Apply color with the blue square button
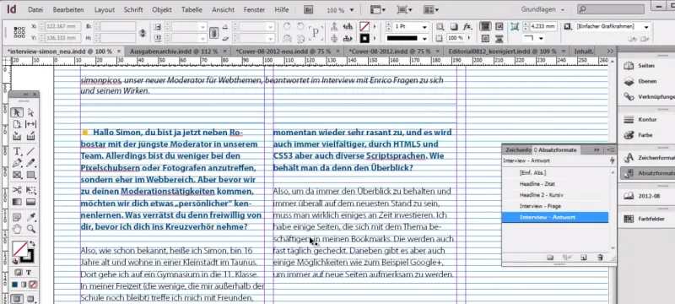This screenshot has height=304, width=675. 14,285
